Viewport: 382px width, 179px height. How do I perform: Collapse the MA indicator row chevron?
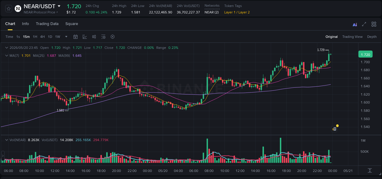(7, 56)
